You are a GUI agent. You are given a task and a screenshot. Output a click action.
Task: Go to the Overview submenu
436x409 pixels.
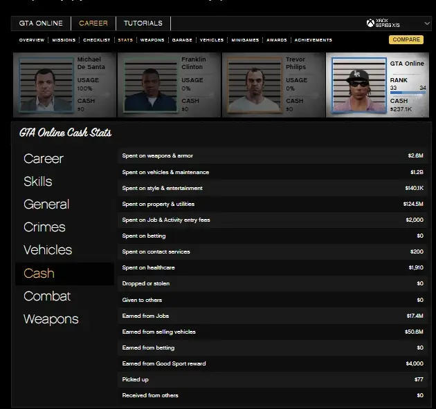32,40
